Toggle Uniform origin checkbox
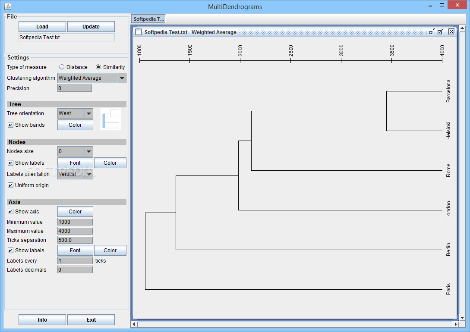The image size is (470, 332). pos(10,185)
